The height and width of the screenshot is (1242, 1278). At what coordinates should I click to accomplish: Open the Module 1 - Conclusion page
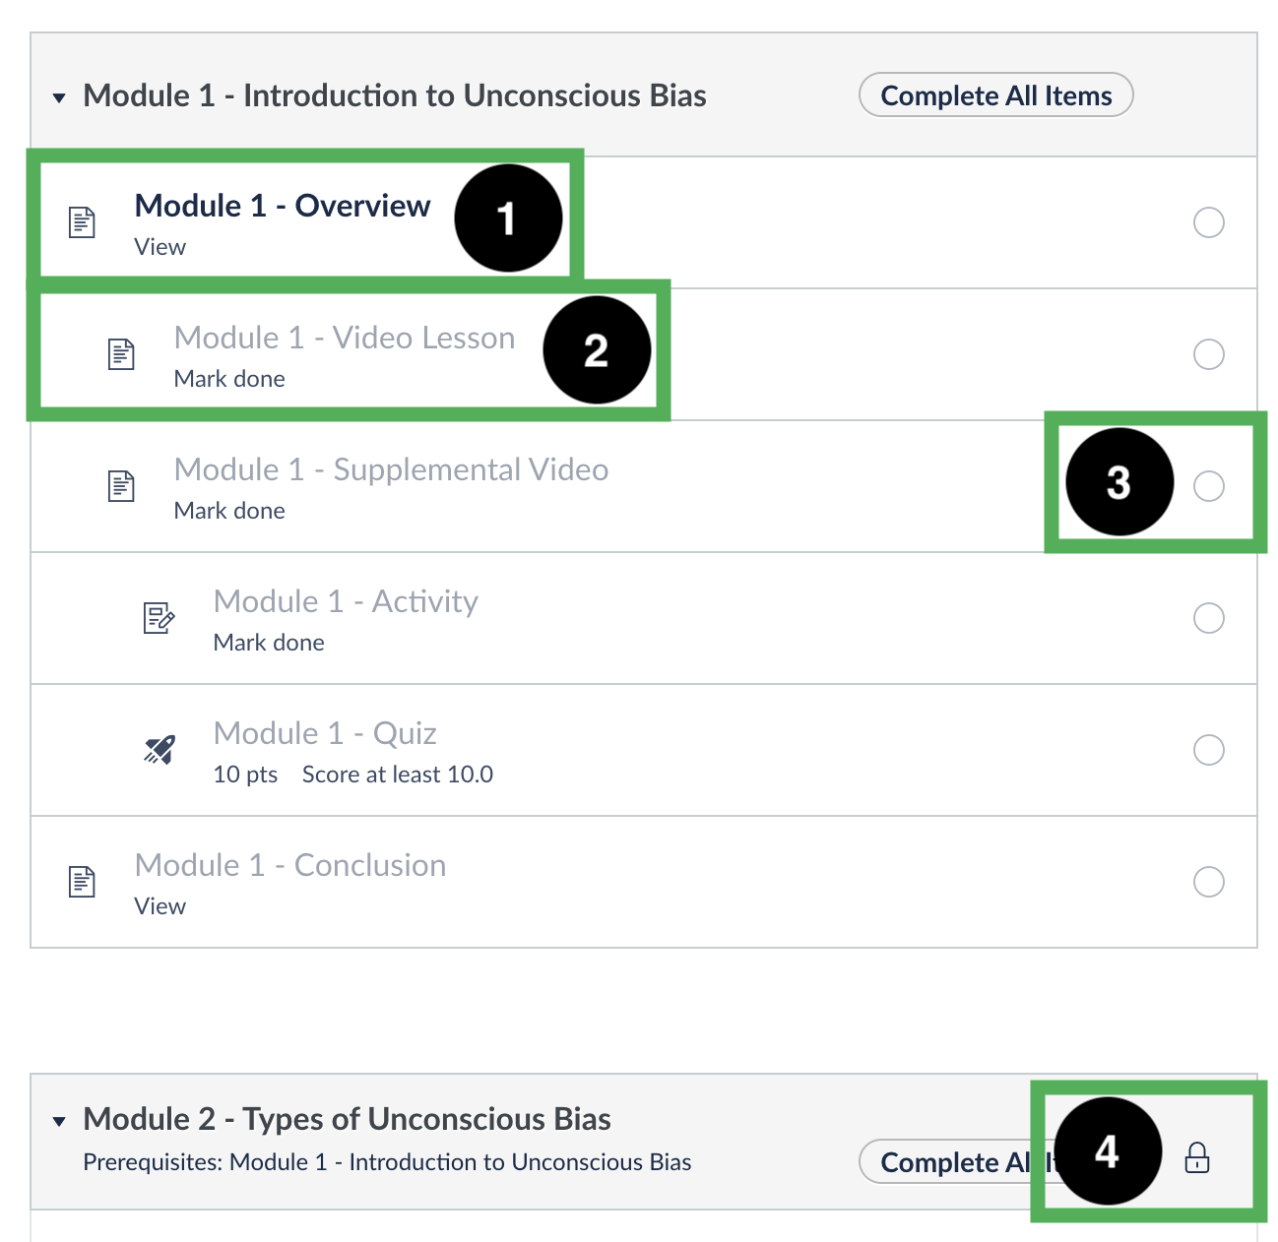pos(289,865)
